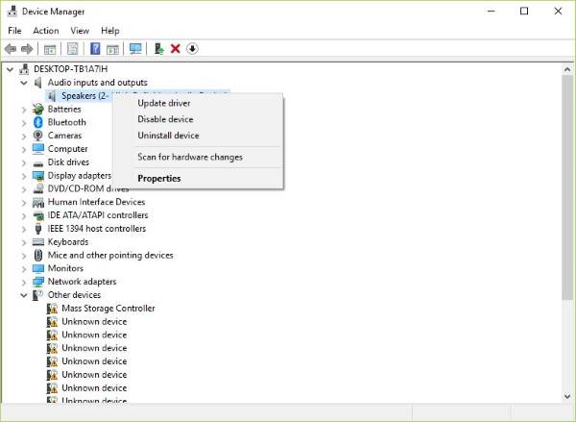576x422 pixels.
Task: Click the Display adapters icon
Action: click(x=37, y=176)
